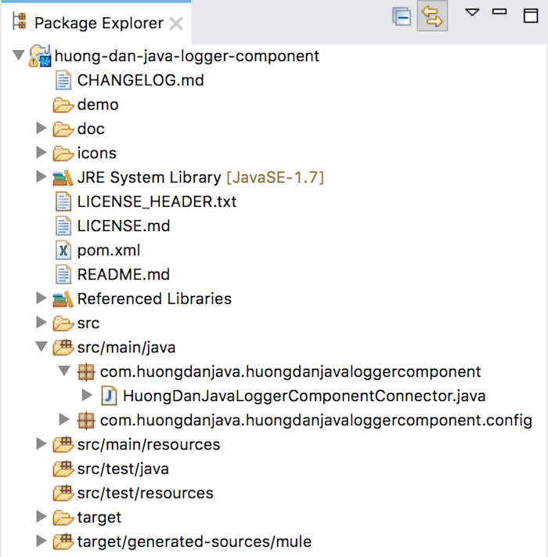
Task: Select the src/test/resources label
Action: [145, 493]
